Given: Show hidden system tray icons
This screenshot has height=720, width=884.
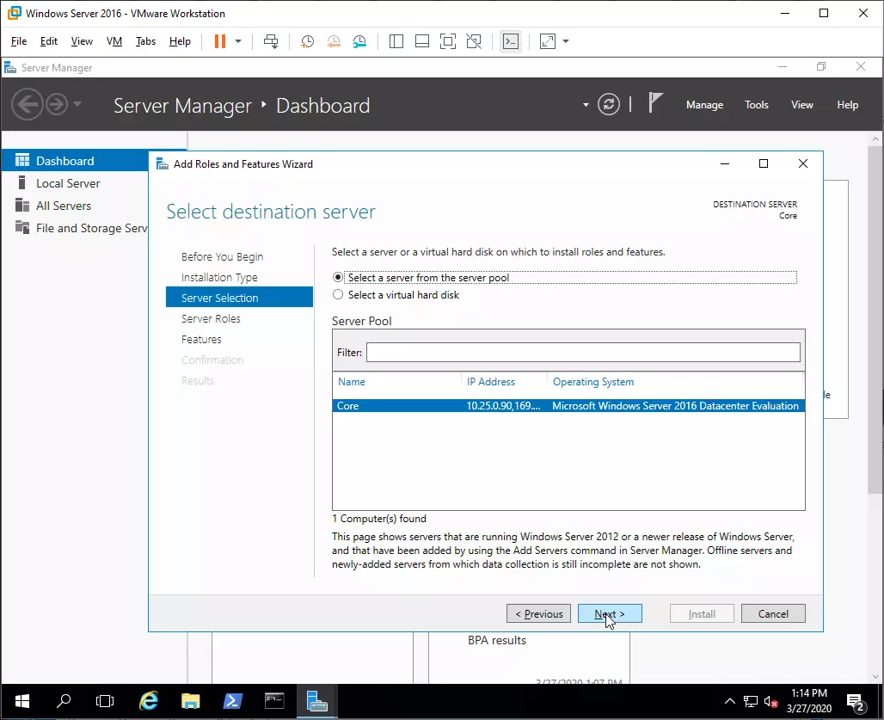Looking at the screenshot, I should tap(729, 701).
